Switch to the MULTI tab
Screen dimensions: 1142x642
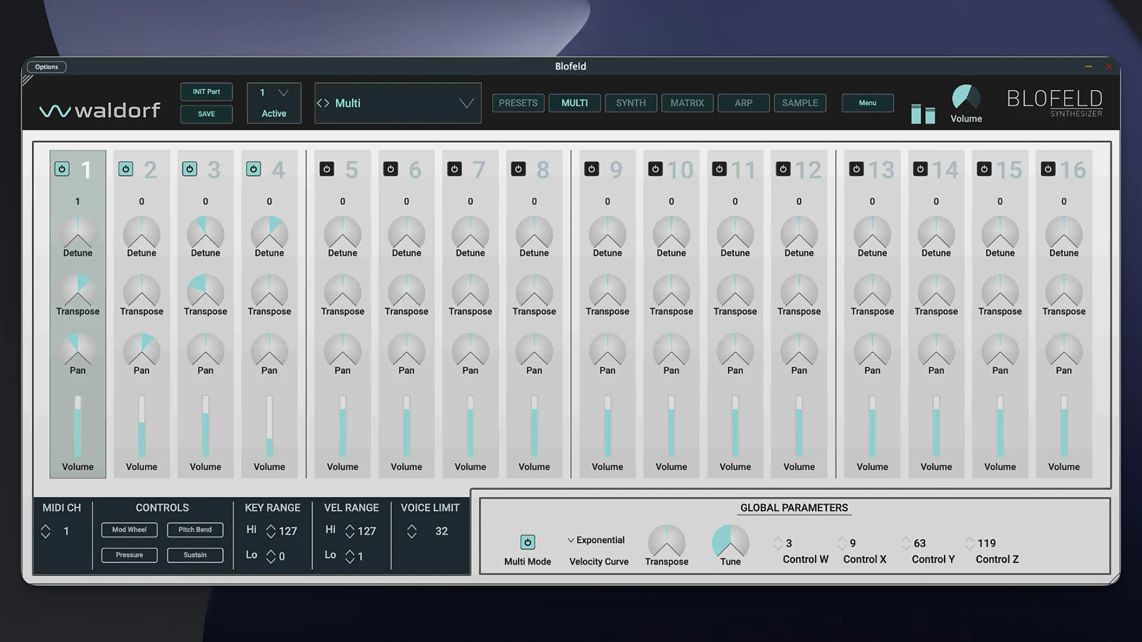tap(575, 103)
